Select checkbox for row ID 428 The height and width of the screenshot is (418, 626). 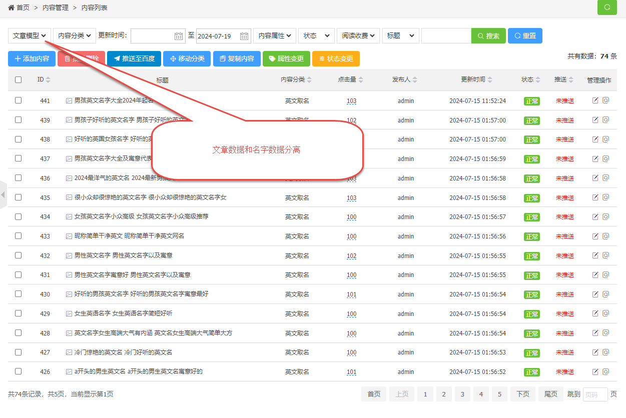click(x=19, y=333)
